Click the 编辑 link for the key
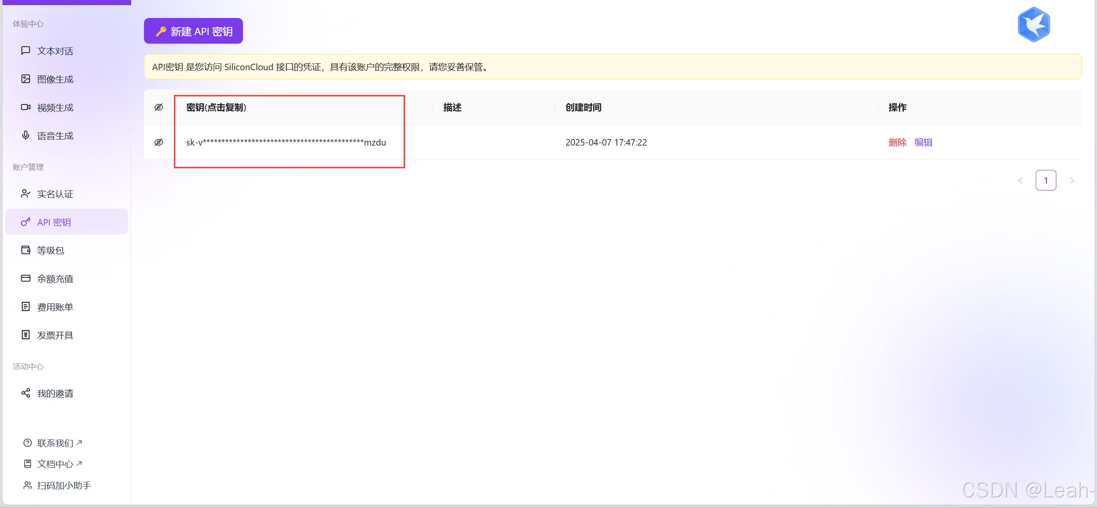1097x508 pixels. tap(923, 142)
